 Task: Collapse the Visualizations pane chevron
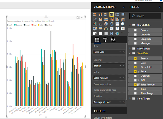click(x=124, y=7)
